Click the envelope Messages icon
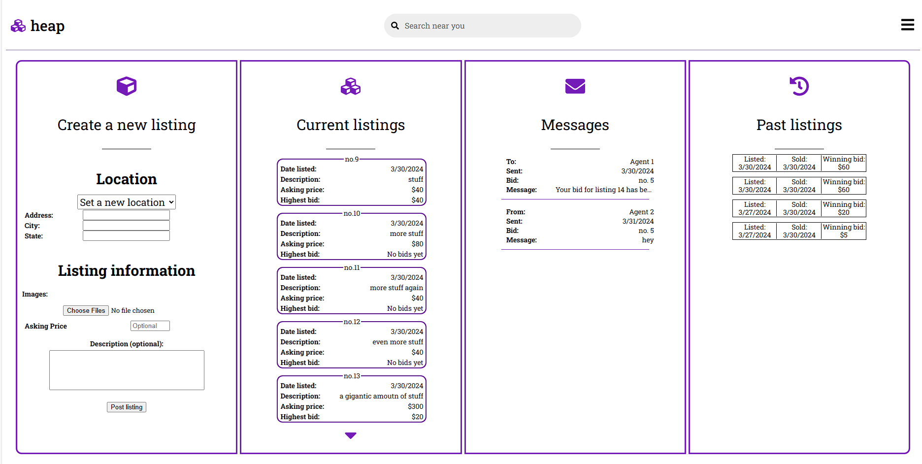The width and height of the screenshot is (922, 464). [x=575, y=86]
